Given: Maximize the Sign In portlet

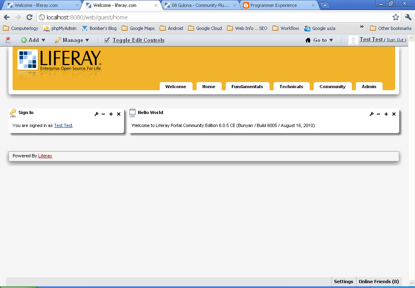Looking at the screenshot, I should tap(111, 114).
